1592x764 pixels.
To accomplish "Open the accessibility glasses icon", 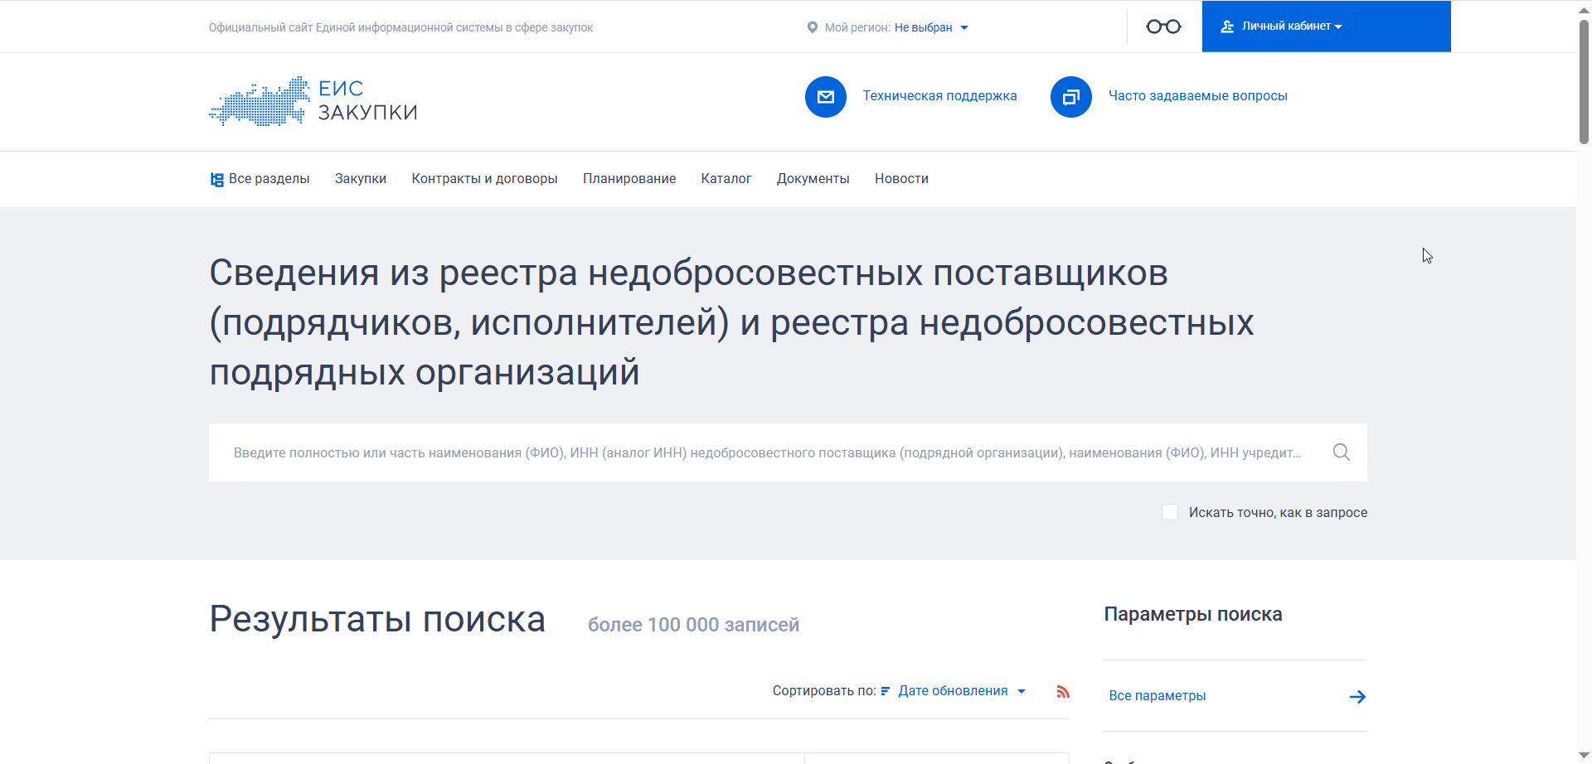I will pyautogui.click(x=1163, y=27).
